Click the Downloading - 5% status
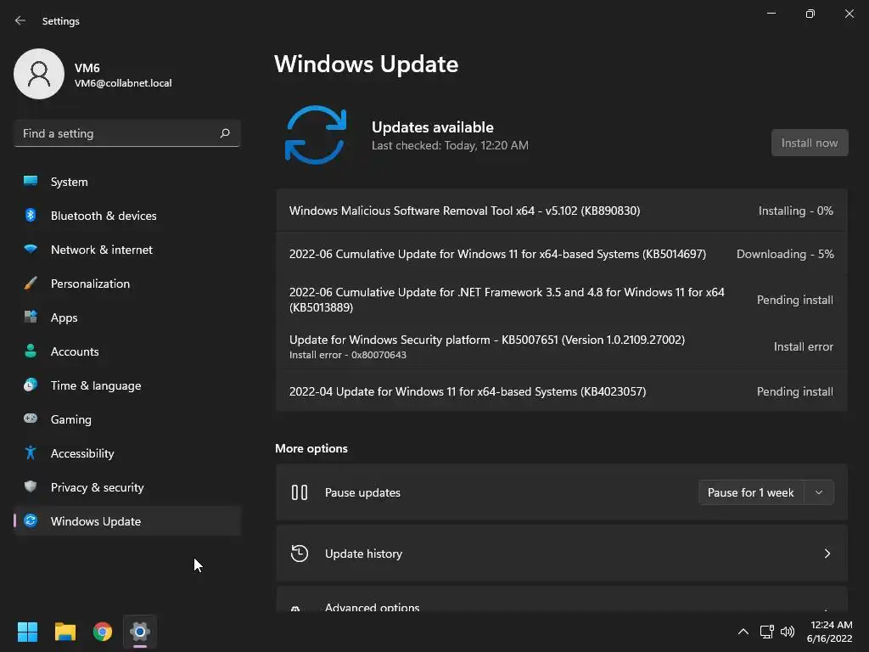 (x=785, y=254)
